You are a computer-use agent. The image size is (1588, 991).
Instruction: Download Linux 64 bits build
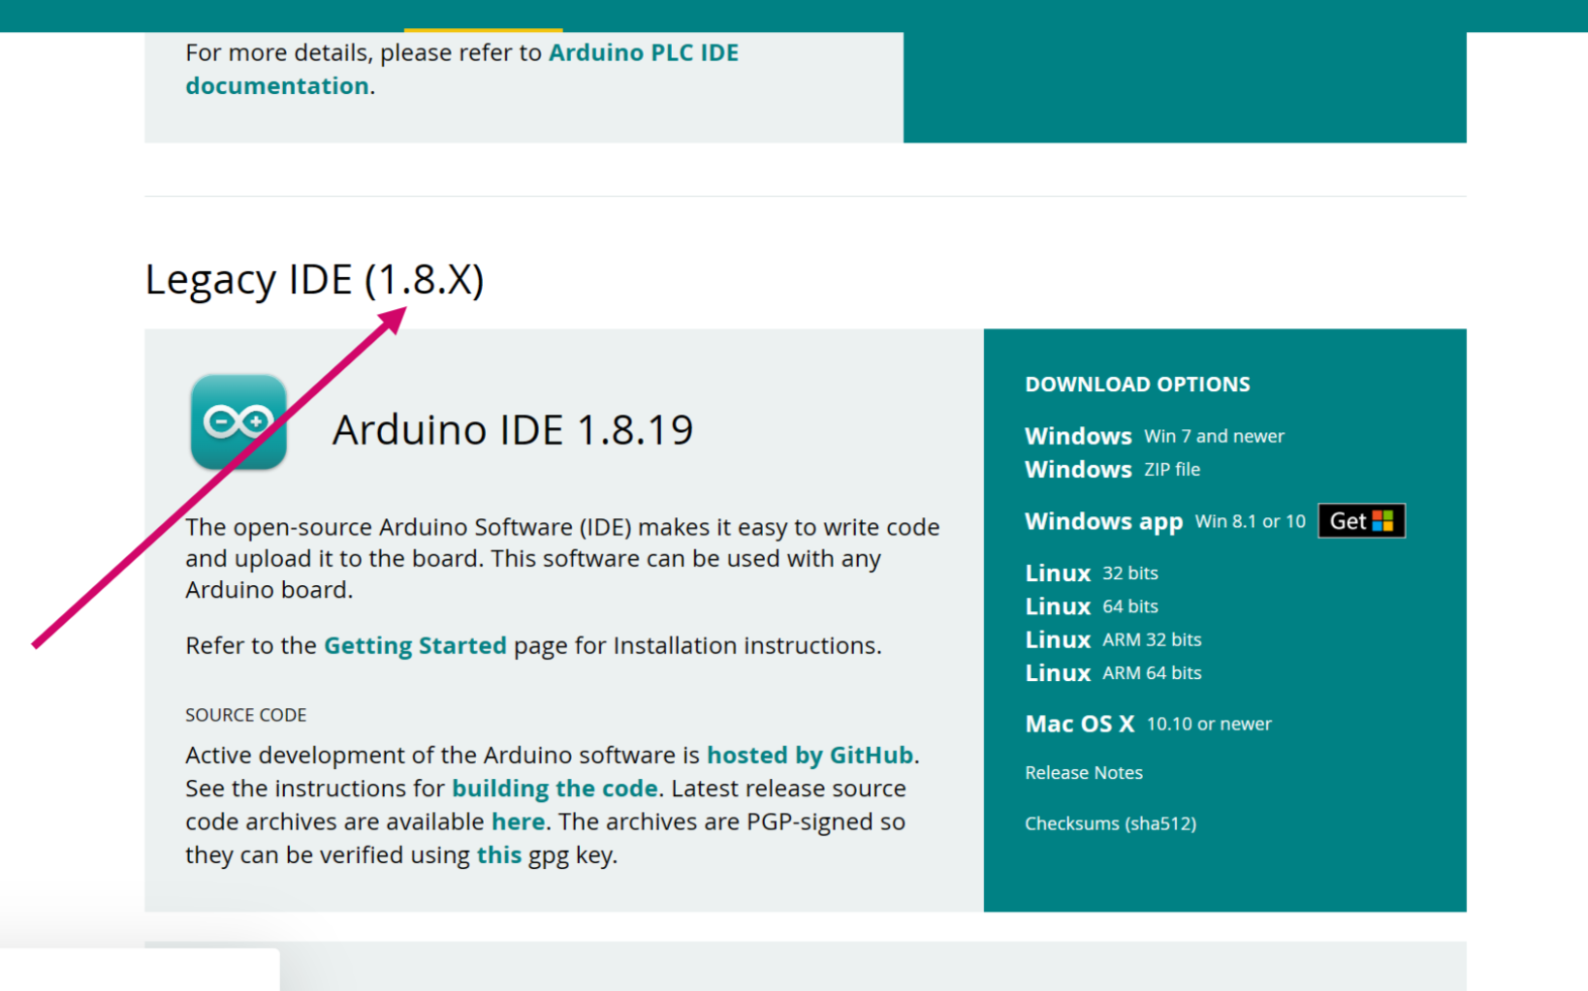pyautogui.click(x=1091, y=606)
